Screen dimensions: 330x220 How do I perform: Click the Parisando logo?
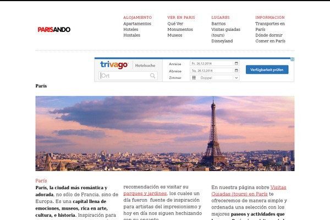point(54,30)
